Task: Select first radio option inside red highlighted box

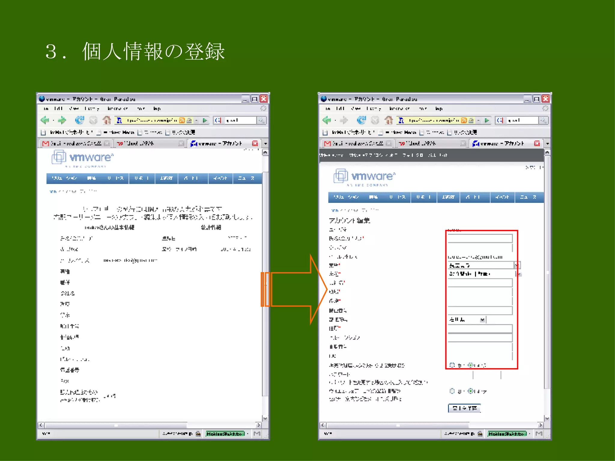Action: point(452,365)
